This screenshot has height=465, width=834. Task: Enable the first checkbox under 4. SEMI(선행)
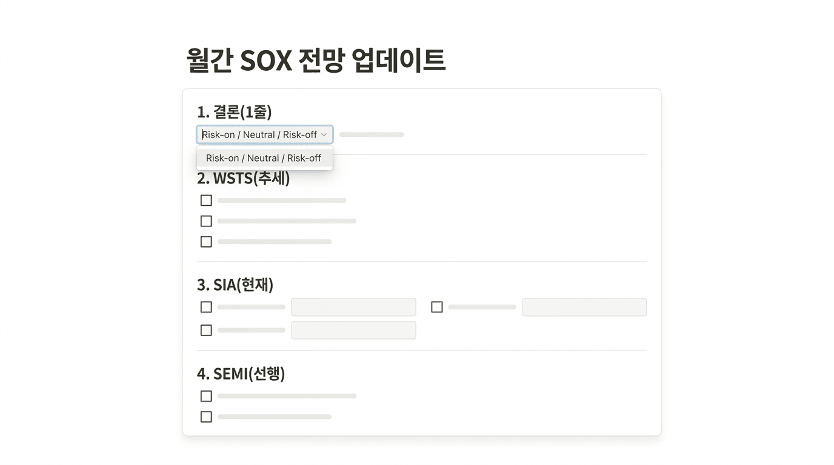pyautogui.click(x=205, y=395)
